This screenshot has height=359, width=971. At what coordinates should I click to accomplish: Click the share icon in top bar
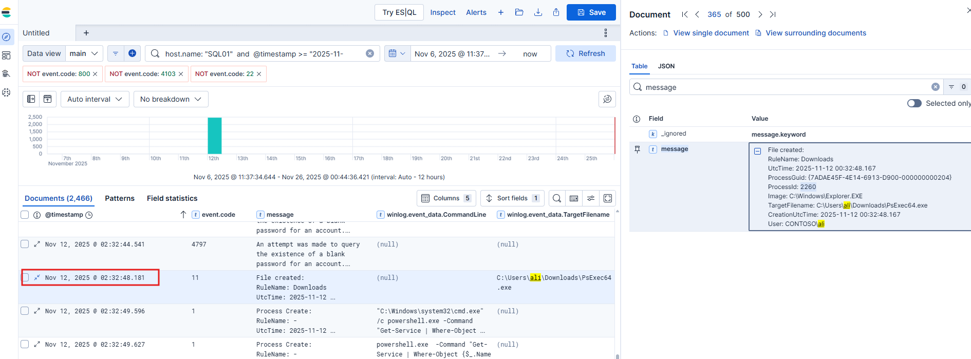[x=556, y=12]
